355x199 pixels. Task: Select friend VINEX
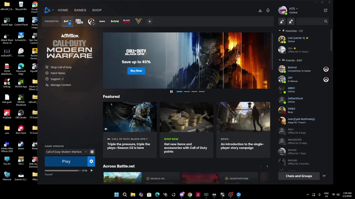304,110
